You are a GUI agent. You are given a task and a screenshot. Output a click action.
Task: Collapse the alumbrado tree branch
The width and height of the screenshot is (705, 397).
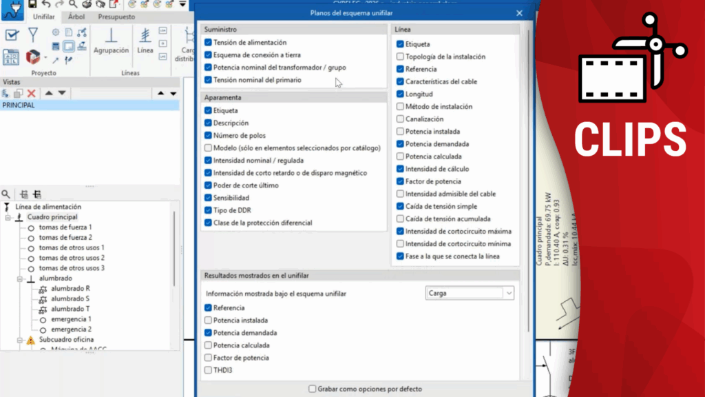coord(19,278)
